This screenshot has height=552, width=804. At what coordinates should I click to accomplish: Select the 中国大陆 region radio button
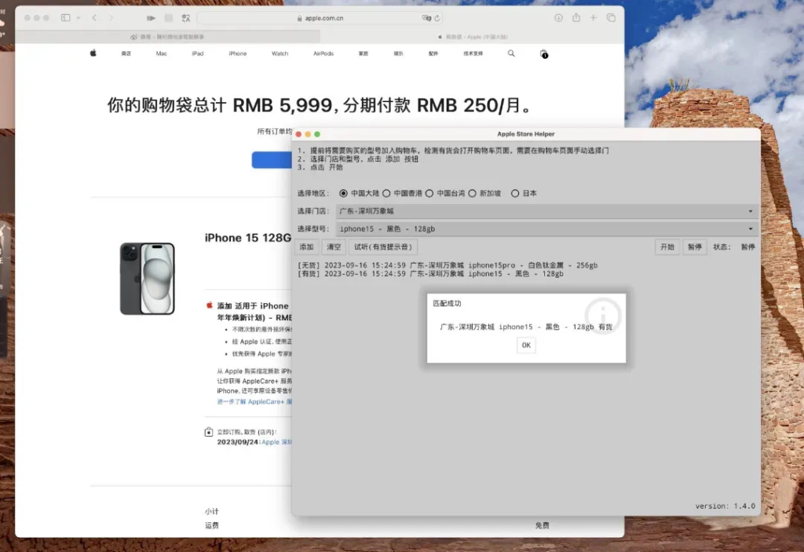[344, 193]
